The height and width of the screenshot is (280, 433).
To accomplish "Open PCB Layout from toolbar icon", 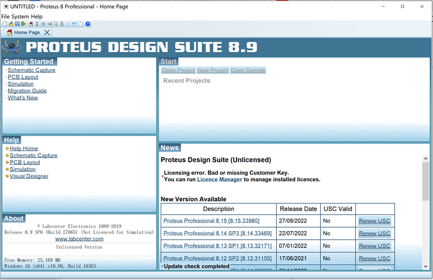I will 43,24.
